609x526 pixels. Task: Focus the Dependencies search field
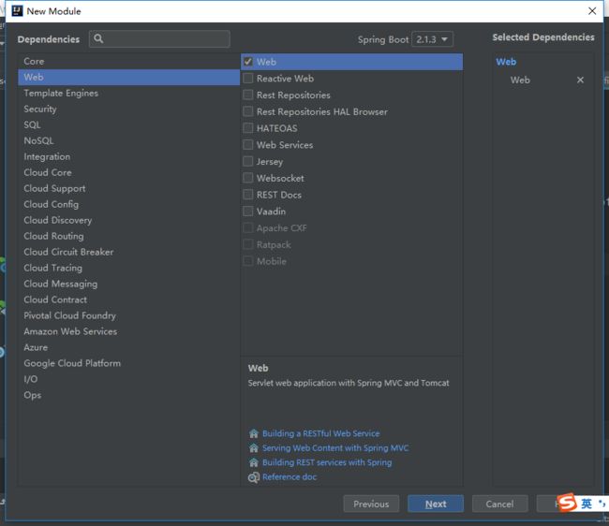click(159, 38)
